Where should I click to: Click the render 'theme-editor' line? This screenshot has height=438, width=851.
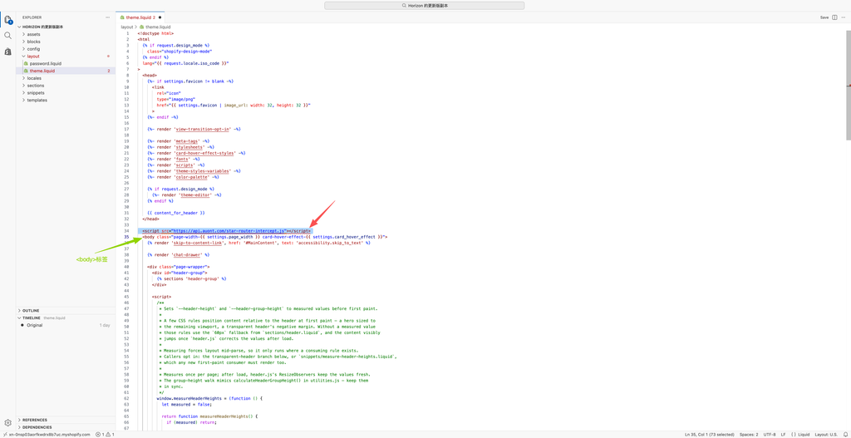coord(187,194)
